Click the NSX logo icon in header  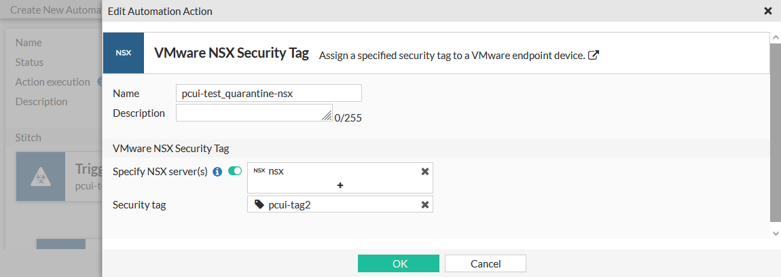[x=124, y=53]
